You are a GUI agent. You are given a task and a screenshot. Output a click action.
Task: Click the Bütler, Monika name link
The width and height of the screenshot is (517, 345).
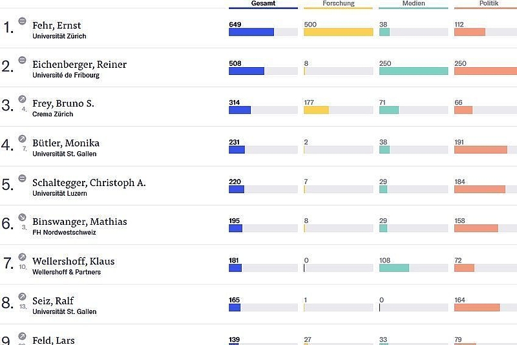[66, 143]
